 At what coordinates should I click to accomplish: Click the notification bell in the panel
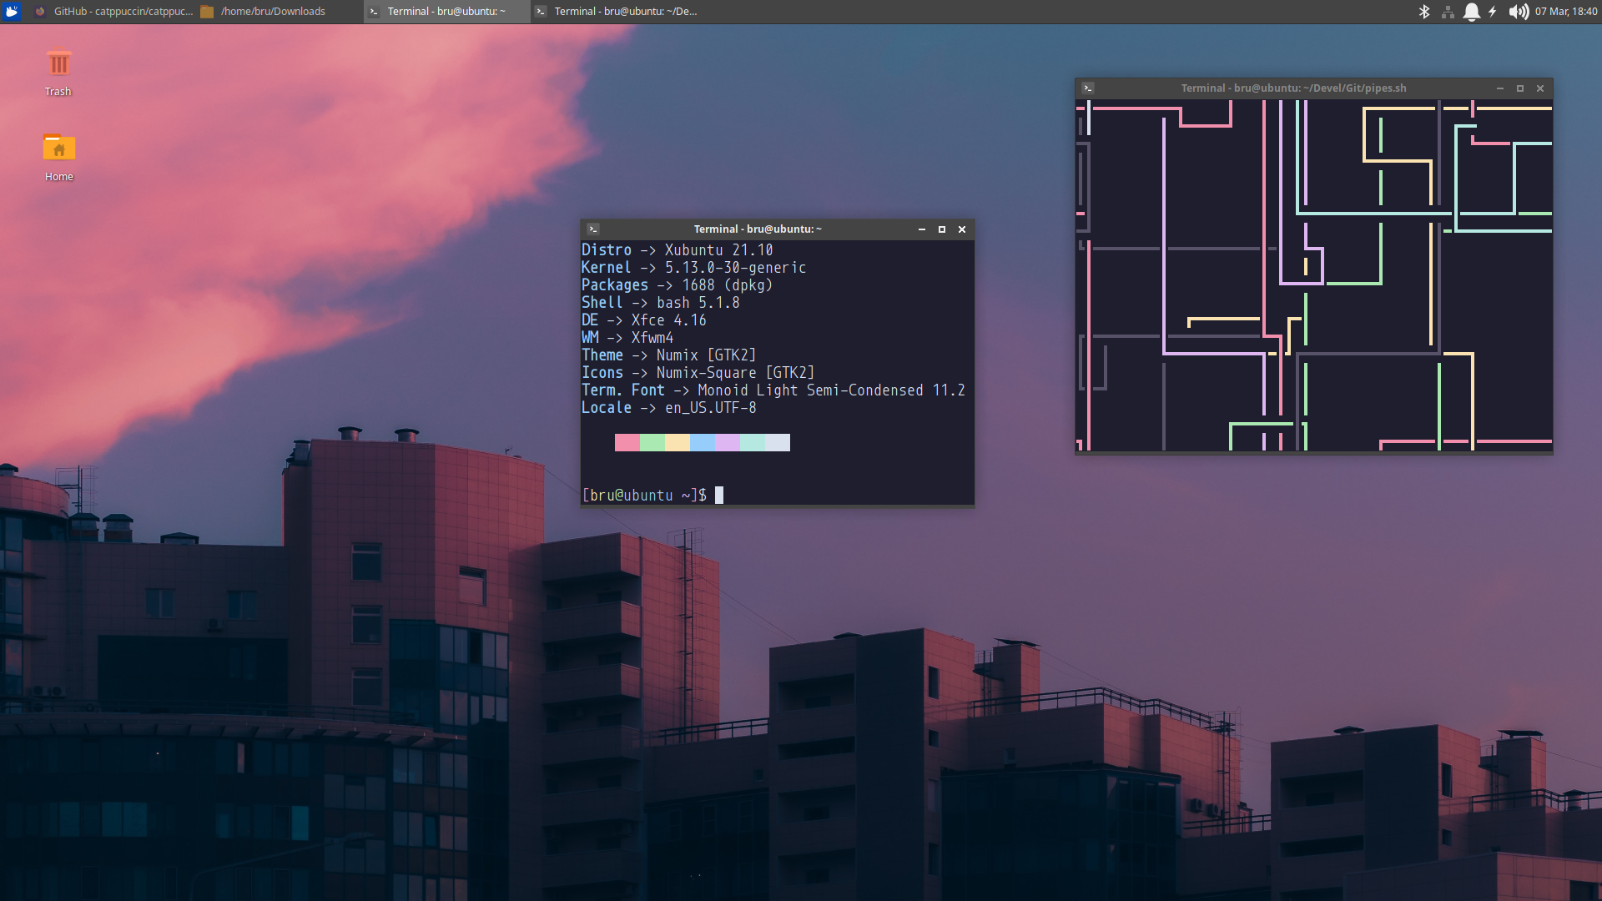tap(1474, 12)
